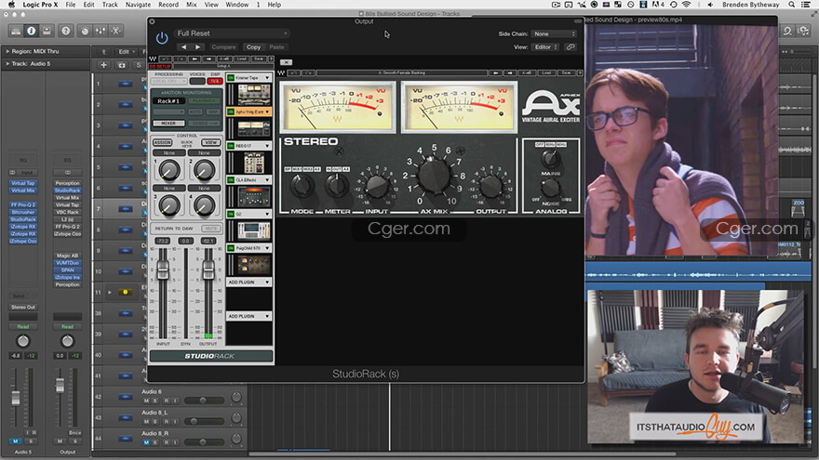Toggle the REDD17 ON switch
This screenshot has width=819, height=460.
pos(231,146)
